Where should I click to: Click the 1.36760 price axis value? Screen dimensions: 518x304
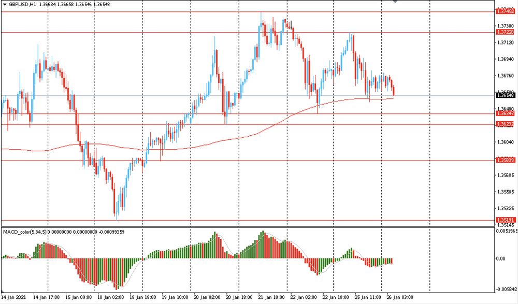pos(506,76)
